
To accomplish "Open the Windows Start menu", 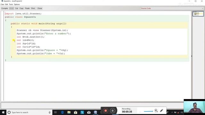I will [x=3, y=112].
